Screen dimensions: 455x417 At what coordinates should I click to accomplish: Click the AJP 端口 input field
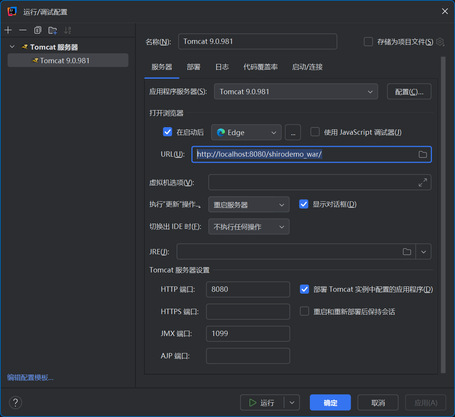(248, 356)
